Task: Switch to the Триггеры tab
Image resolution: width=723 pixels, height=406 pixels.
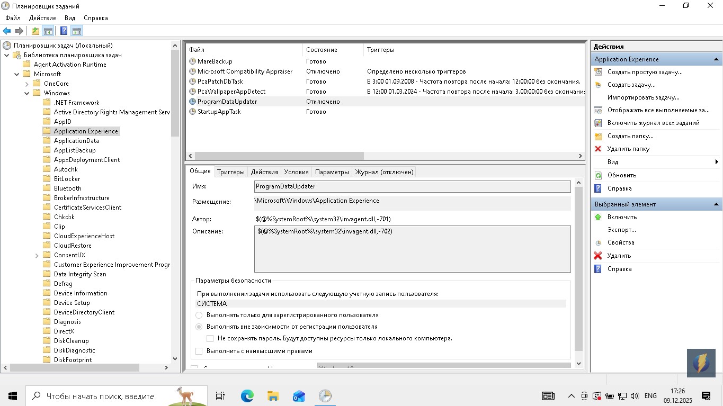Action: pos(230,172)
